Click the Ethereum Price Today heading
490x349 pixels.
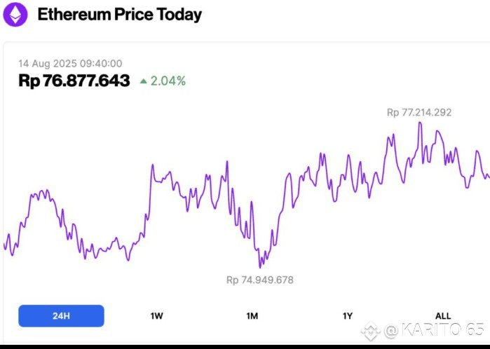pyautogui.click(x=120, y=15)
